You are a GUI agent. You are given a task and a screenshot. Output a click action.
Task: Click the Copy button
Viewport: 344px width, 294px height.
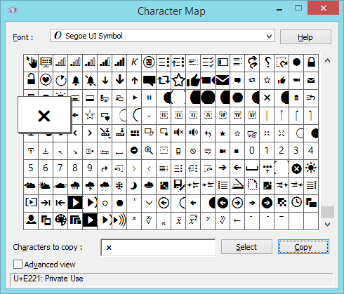[303, 247]
